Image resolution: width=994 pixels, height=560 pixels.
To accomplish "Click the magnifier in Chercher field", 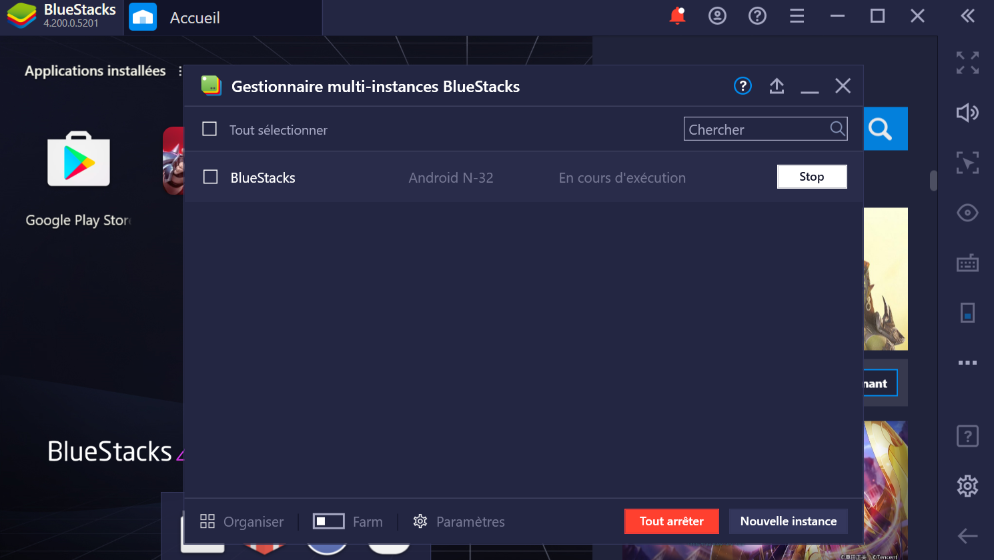I will tap(837, 129).
